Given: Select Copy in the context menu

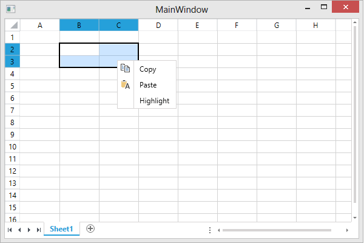Looking at the screenshot, I should point(147,69).
